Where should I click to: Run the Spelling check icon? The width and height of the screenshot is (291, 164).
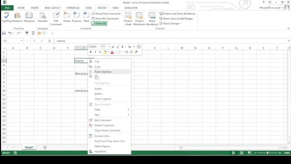click(x=7, y=17)
